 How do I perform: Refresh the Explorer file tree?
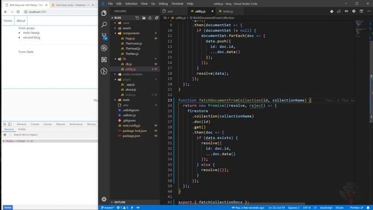[150, 18]
